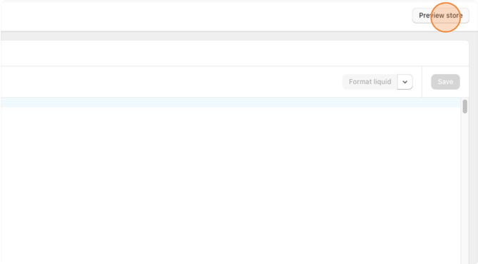Open store preview from top bar
This screenshot has width=478, height=264.
440,16
